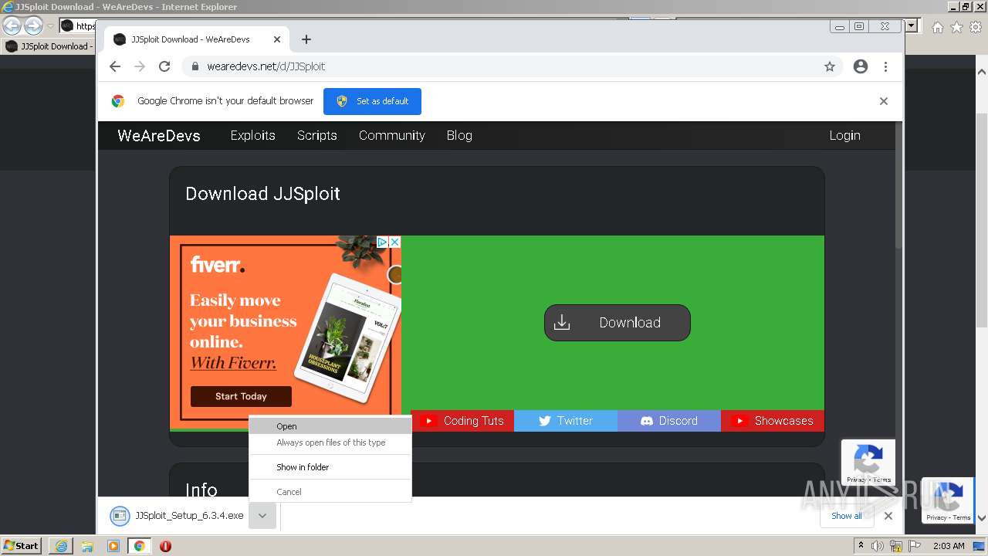This screenshot has width=988, height=556.
Task: Toggle the download item chevron arrow
Action: [x=262, y=516]
